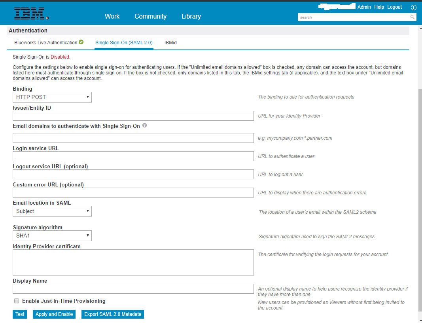Click the Login service URL field
This screenshot has height=323, width=422.
[x=133, y=156]
